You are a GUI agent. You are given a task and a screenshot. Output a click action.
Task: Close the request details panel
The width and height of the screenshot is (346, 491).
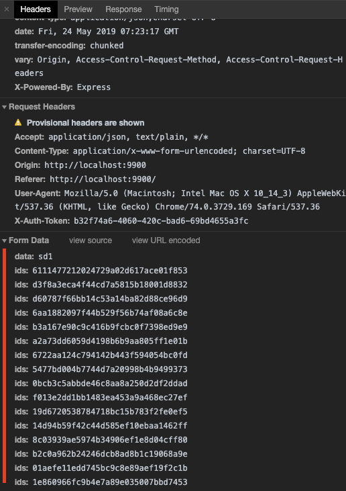[x=7, y=9]
